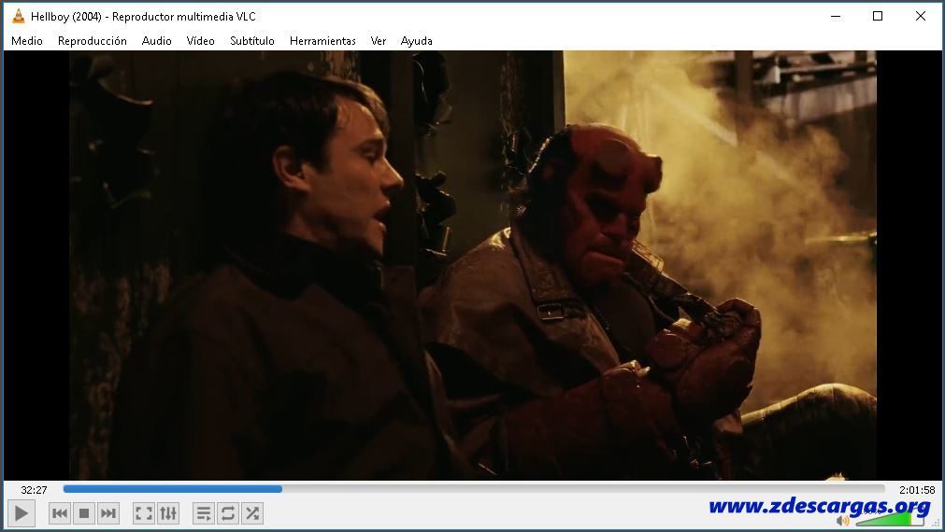Screen dimensions: 945x532
Task: Click elapsed time 32:27 label
Action: click(34, 490)
